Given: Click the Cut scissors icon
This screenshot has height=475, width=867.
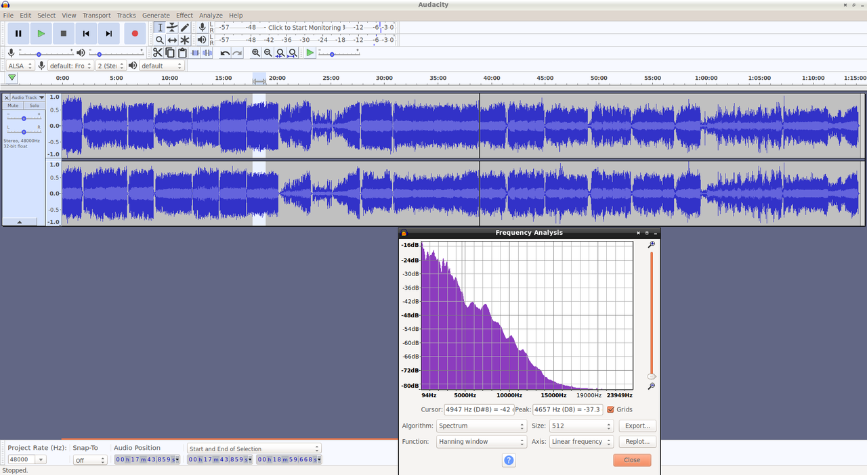Looking at the screenshot, I should [x=158, y=53].
